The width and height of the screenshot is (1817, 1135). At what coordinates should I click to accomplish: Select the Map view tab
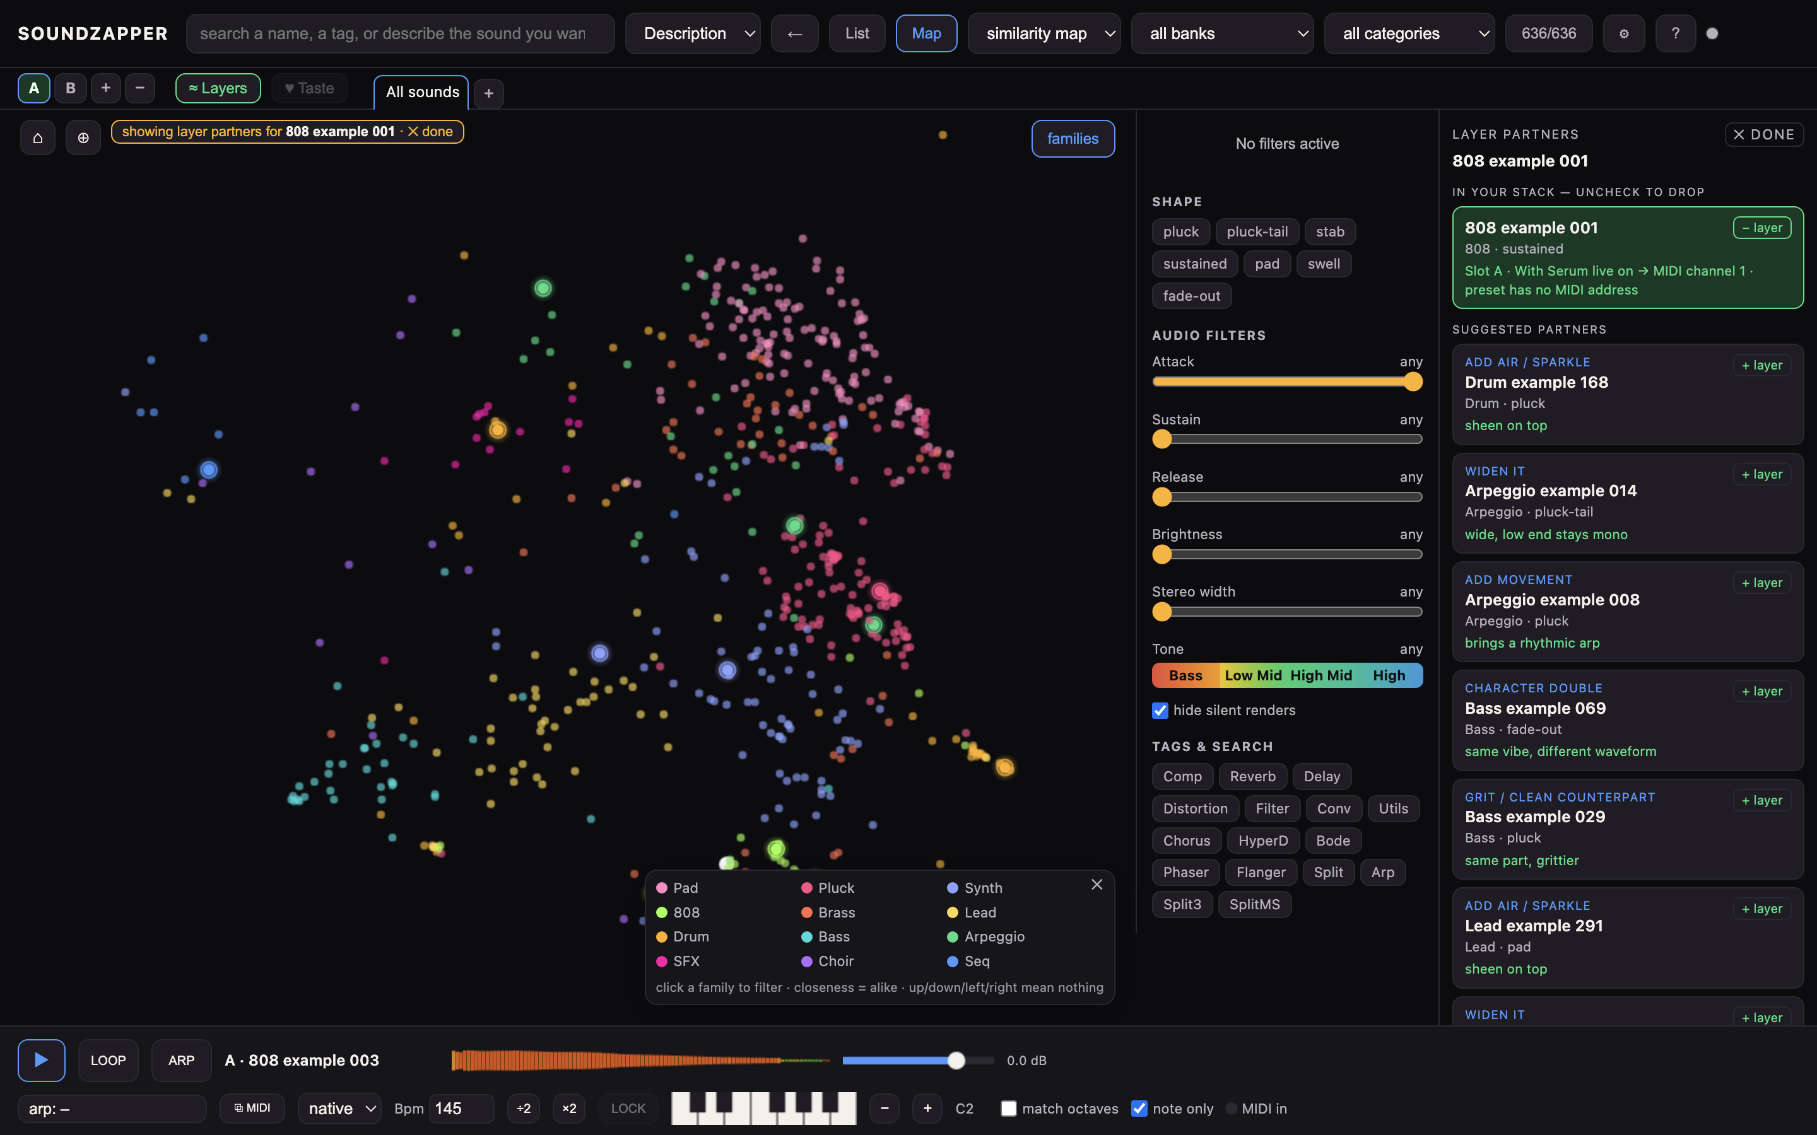(926, 34)
